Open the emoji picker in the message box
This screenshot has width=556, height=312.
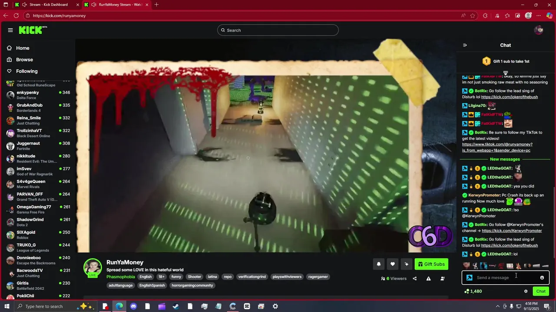point(542,278)
